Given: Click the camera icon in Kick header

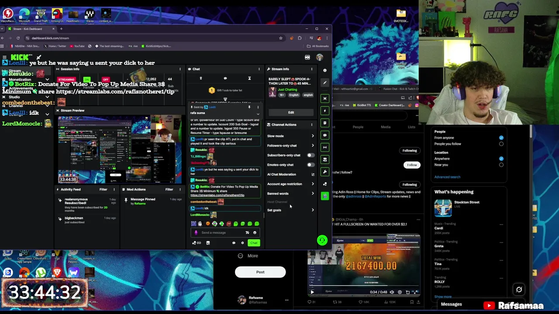Looking at the screenshot, I should pyautogui.click(x=307, y=58).
